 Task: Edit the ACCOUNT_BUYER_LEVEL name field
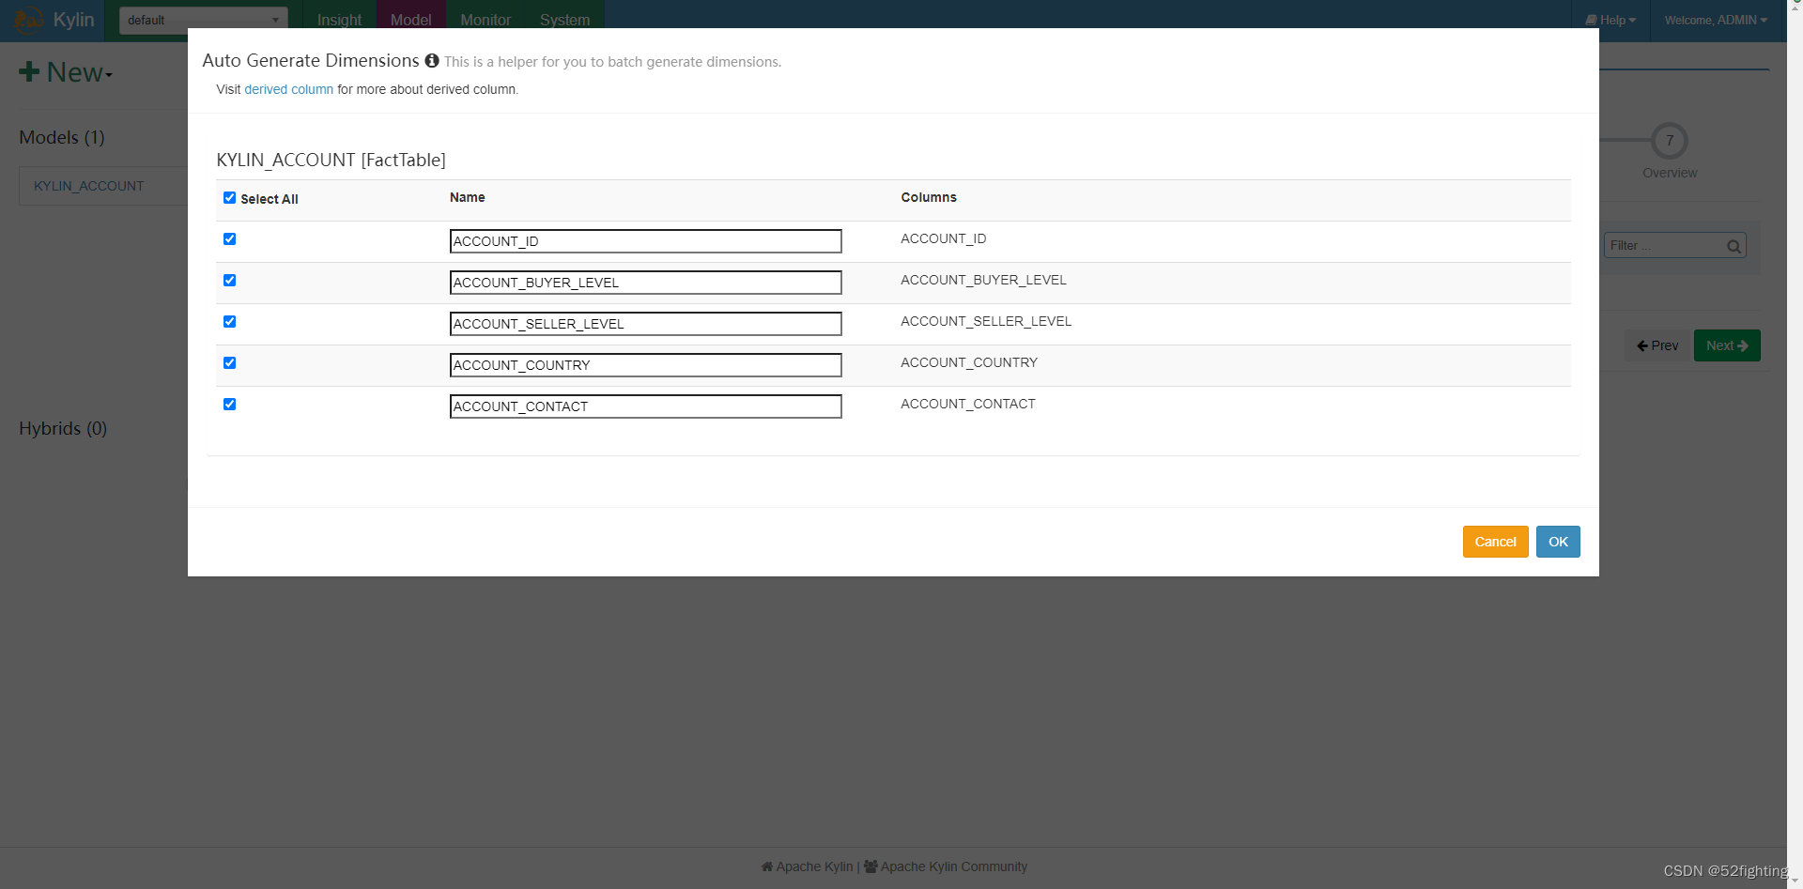tap(645, 283)
